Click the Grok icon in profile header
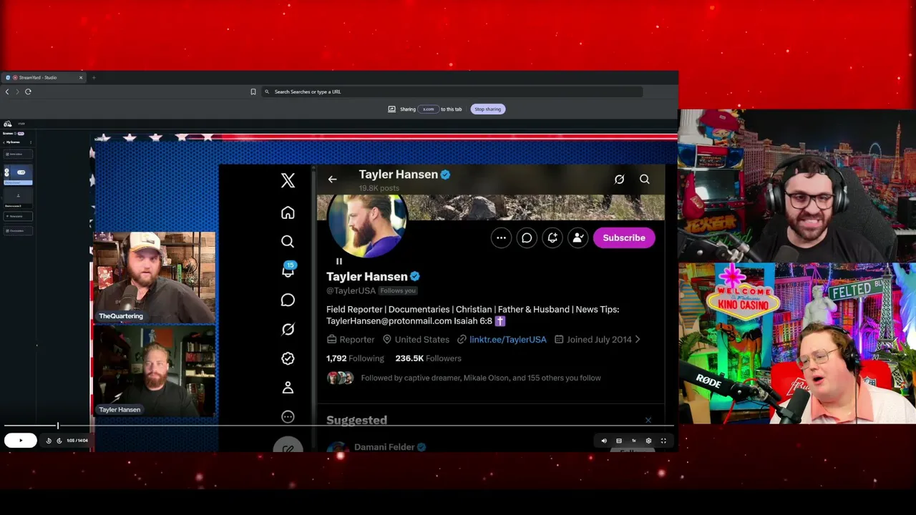The image size is (916, 515). (620, 180)
